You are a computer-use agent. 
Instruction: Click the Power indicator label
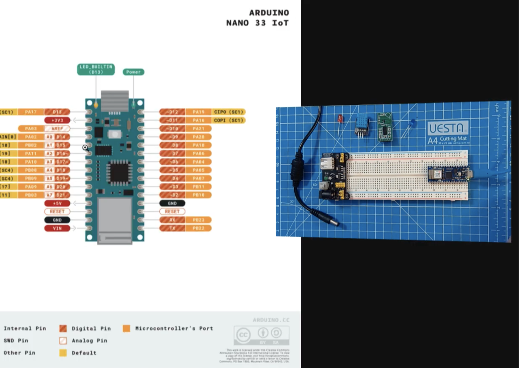(134, 72)
